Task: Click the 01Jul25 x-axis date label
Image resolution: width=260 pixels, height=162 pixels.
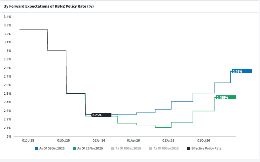Action: [28, 140]
